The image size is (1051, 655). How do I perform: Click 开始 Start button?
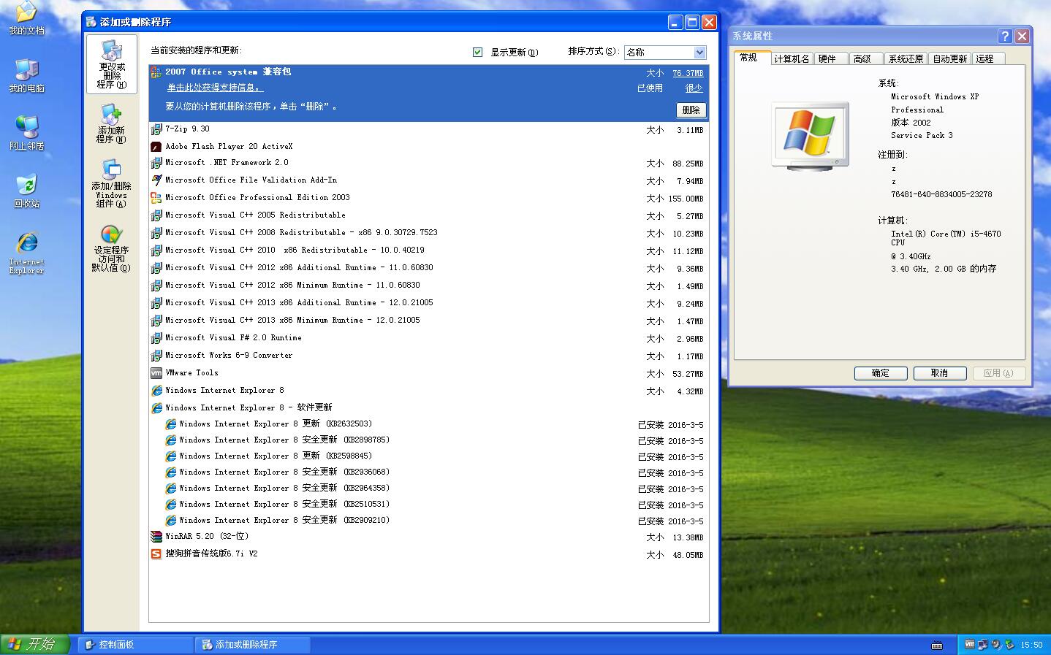34,644
